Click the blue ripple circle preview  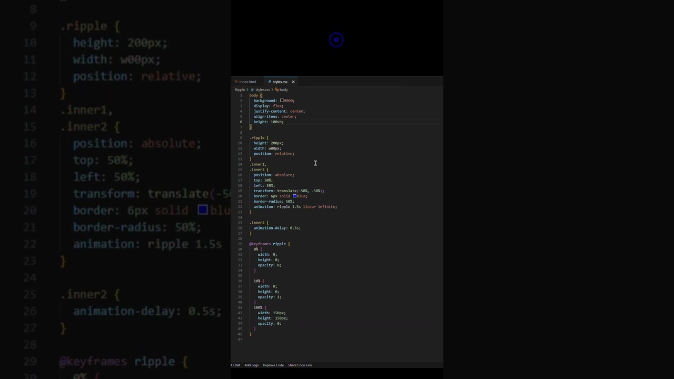(x=336, y=39)
